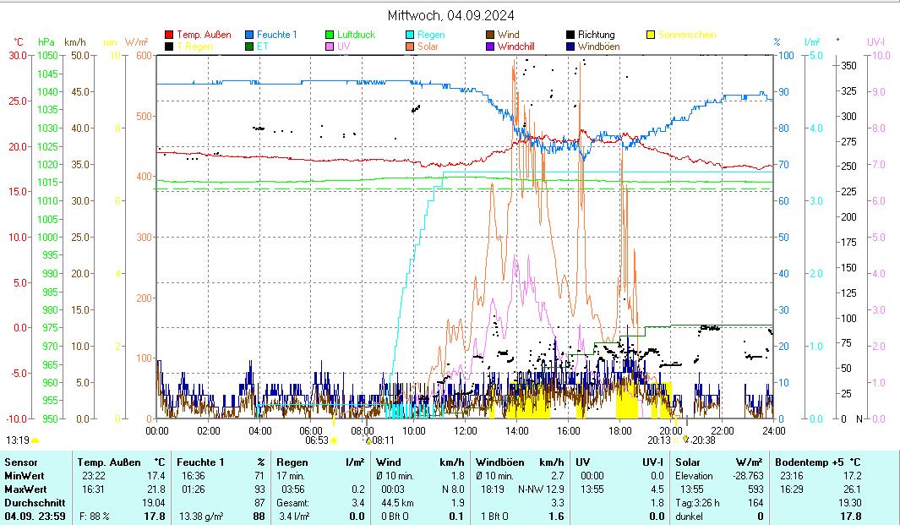This screenshot has height=525, width=900.
Task: Click the Windböen legend label
Action: click(x=598, y=46)
